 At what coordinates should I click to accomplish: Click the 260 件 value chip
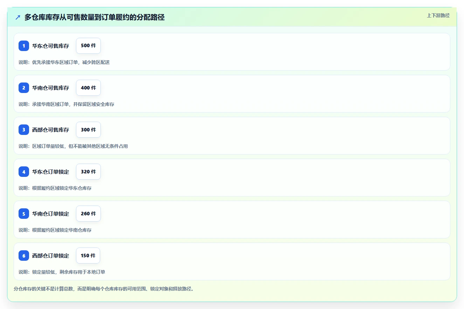coord(88,214)
